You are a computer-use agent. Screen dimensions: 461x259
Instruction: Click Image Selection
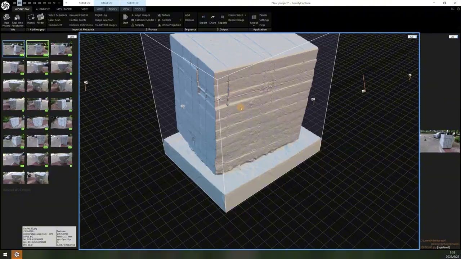[104, 20]
